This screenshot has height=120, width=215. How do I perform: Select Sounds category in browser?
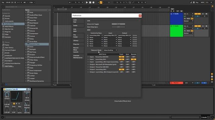7,16
